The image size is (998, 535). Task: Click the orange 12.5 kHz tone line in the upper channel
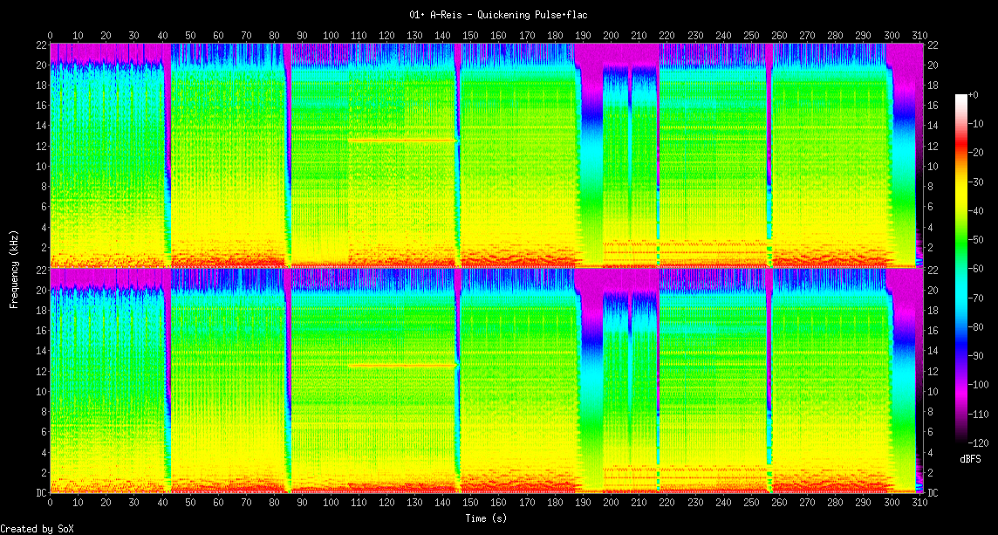[401, 141]
